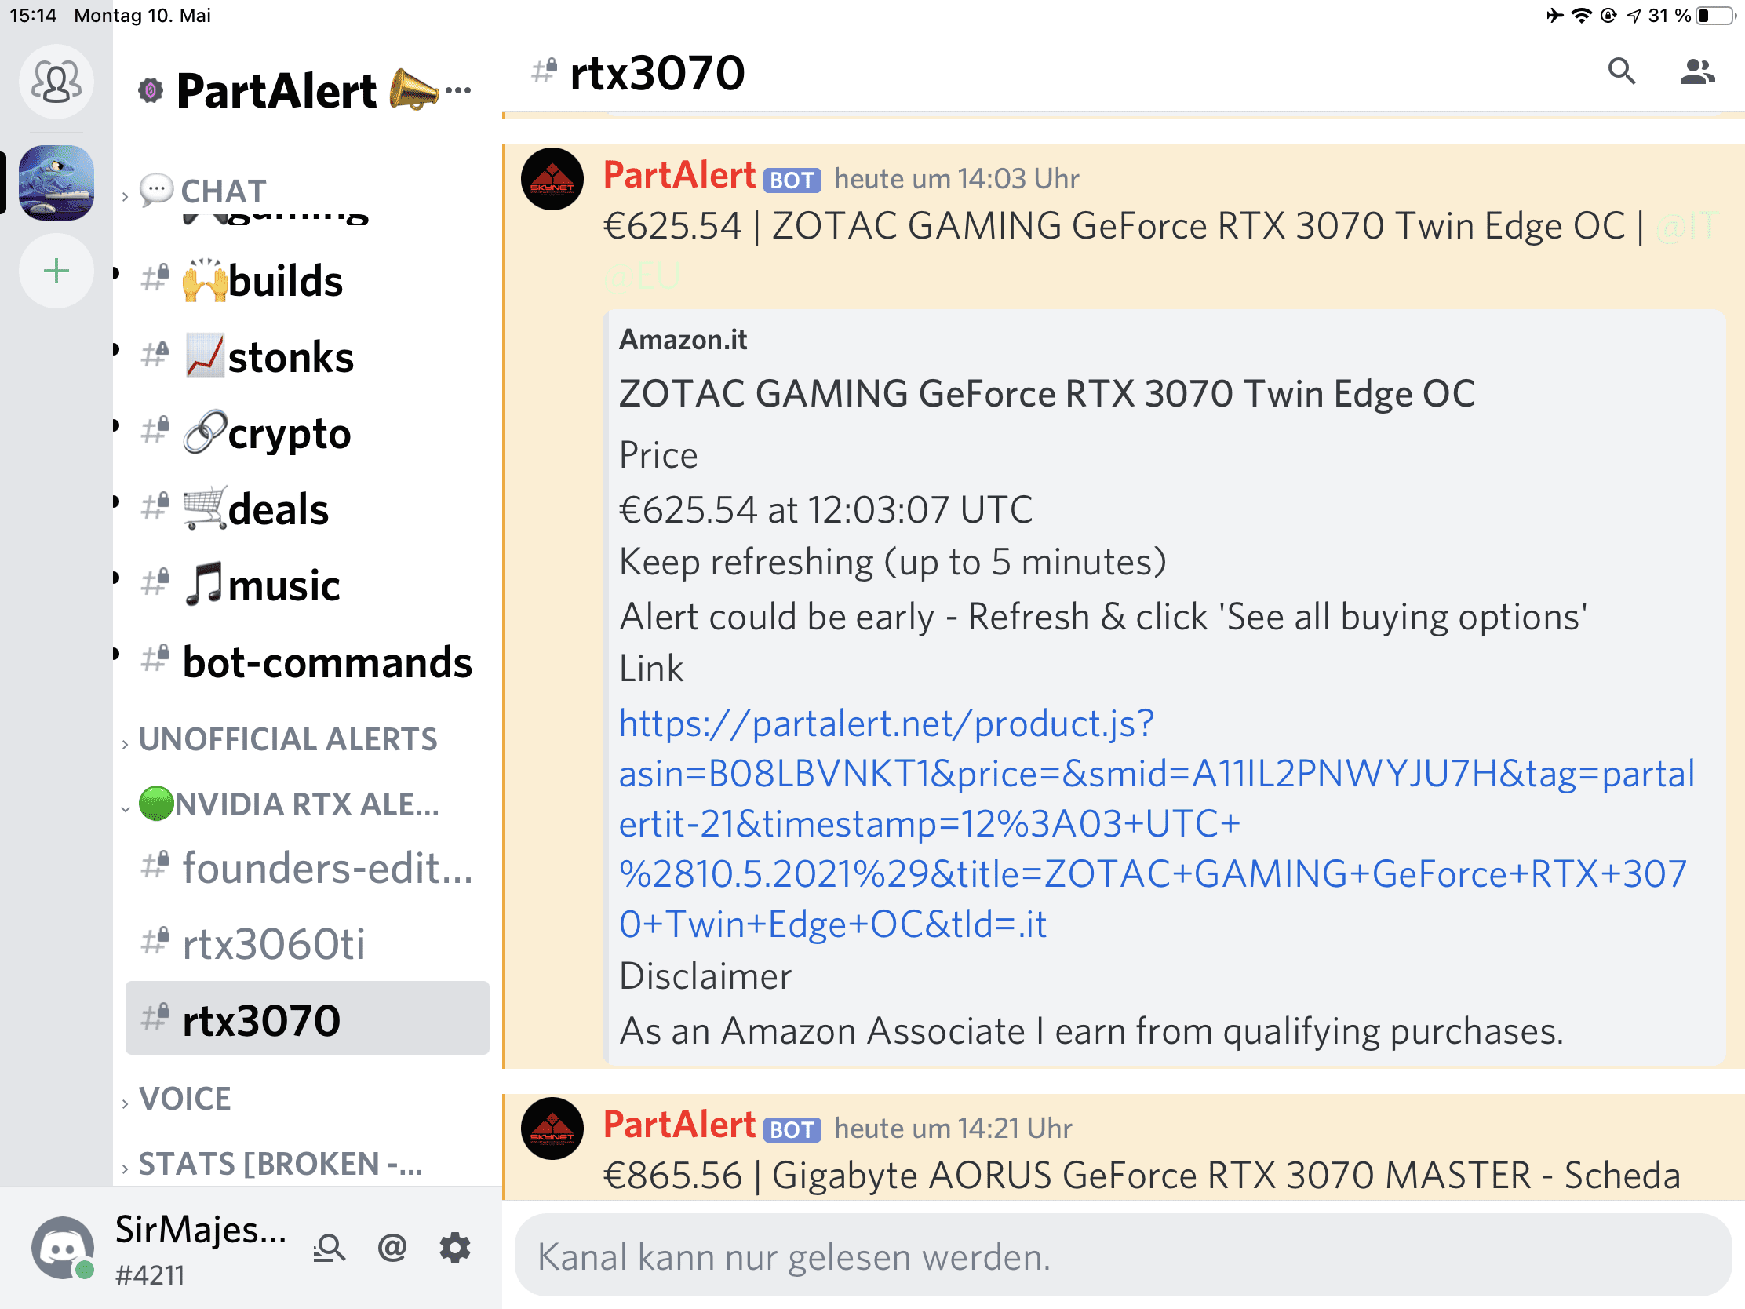
Task: Open mentions with the @ icon
Action: pos(392,1248)
